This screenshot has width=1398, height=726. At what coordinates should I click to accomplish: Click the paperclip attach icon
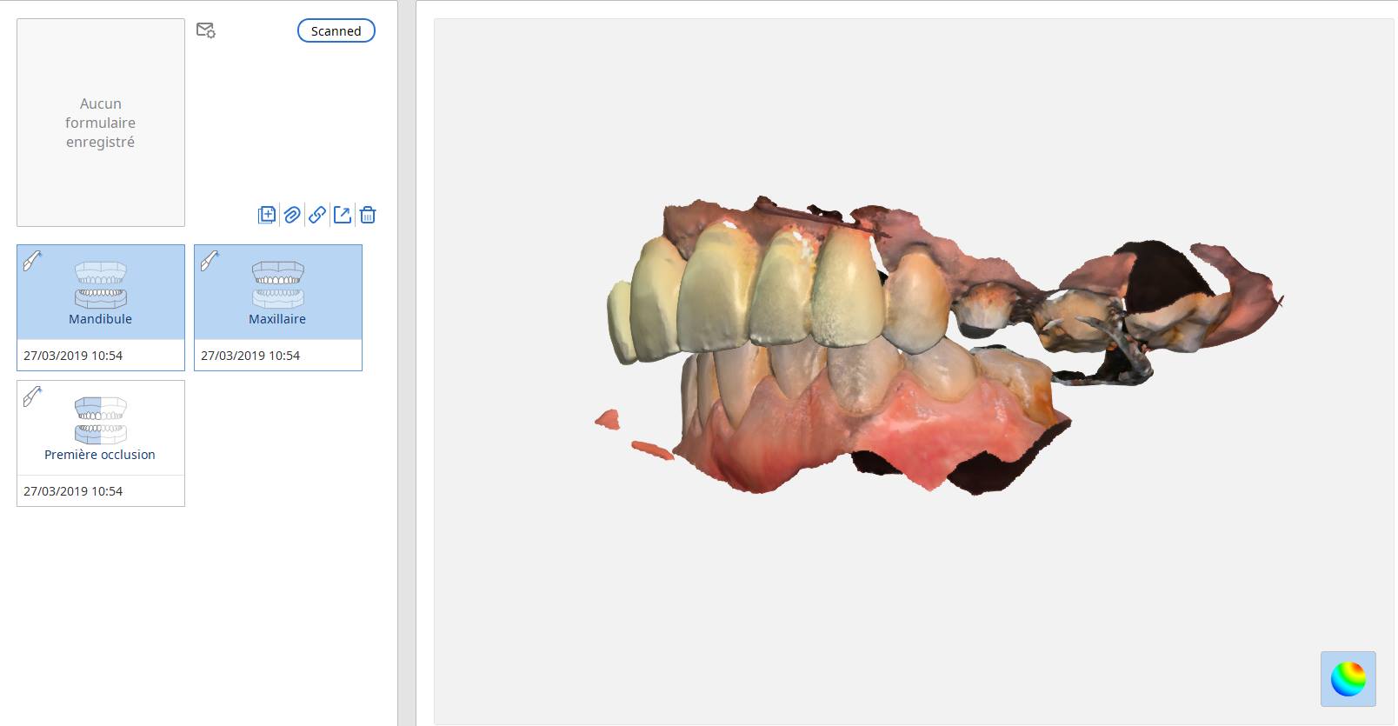pyautogui.click(x=292, y=215)
